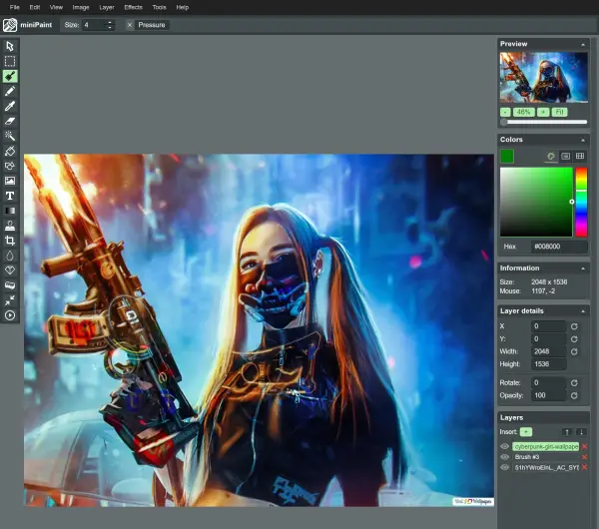This screenshot has height=529, width=599.
Task: Activate the Crop tool
Action: tap(10, 241)
